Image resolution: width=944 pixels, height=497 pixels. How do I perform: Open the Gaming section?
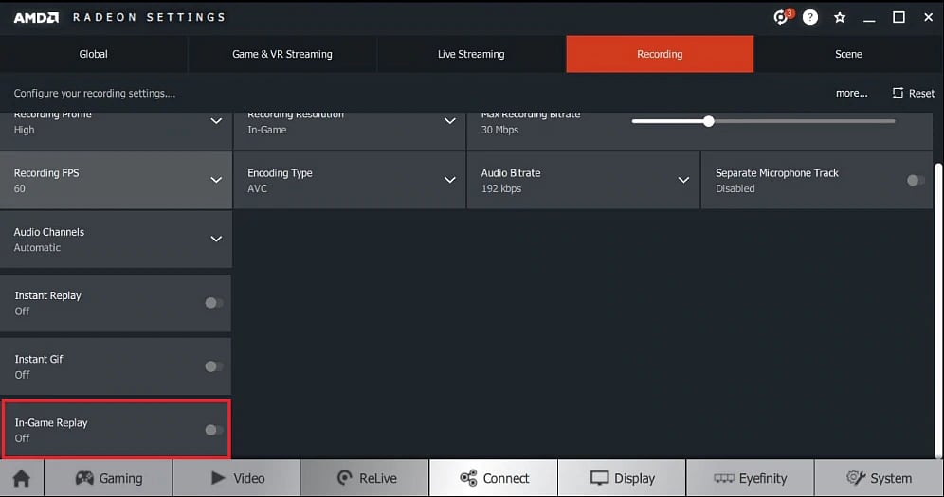108,478
